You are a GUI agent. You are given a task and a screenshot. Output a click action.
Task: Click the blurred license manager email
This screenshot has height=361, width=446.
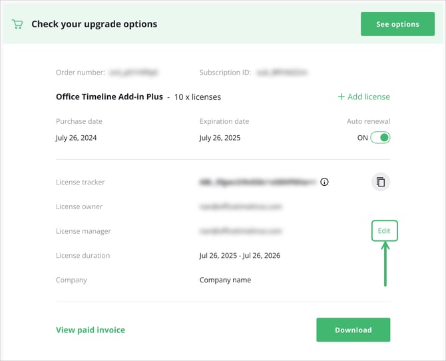[x=240, y=231]
